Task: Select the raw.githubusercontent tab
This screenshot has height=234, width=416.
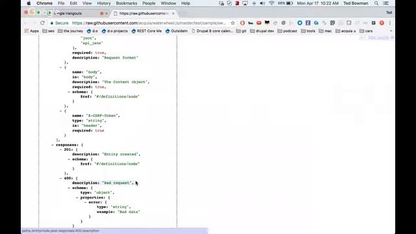Action: tap(143, 13)
